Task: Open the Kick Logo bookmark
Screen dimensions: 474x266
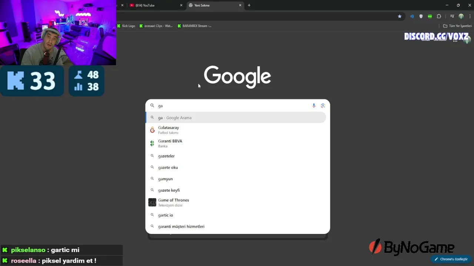Action: (126, 26)
